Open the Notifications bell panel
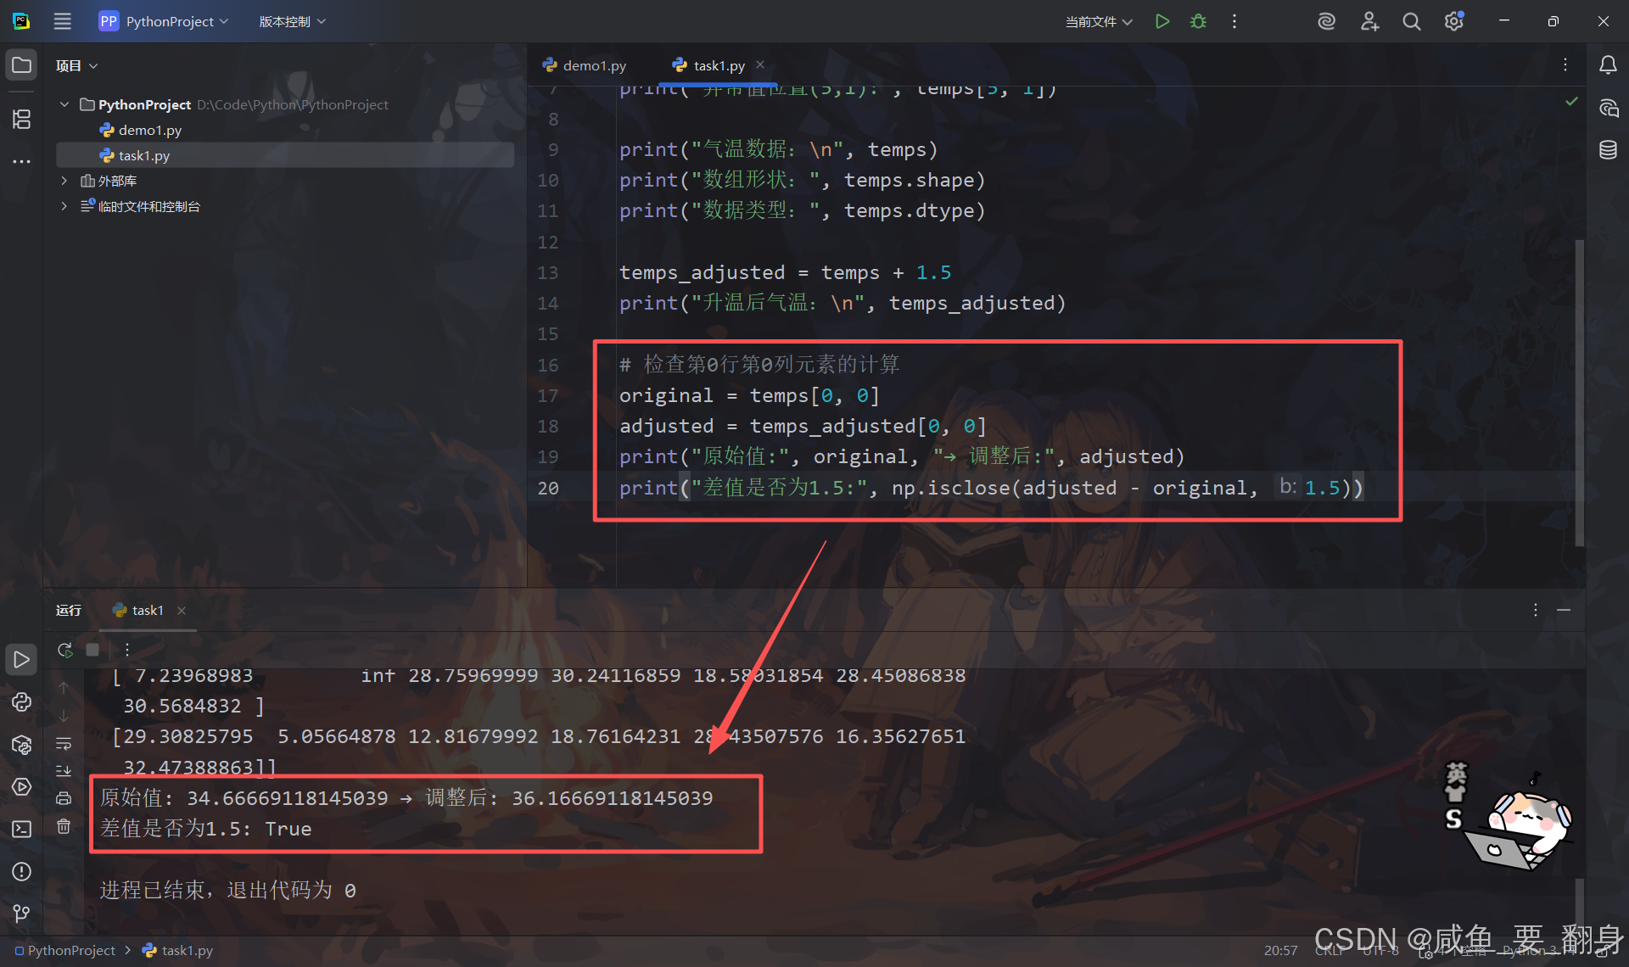The image size is (1629, 967). pos(1608,65)
